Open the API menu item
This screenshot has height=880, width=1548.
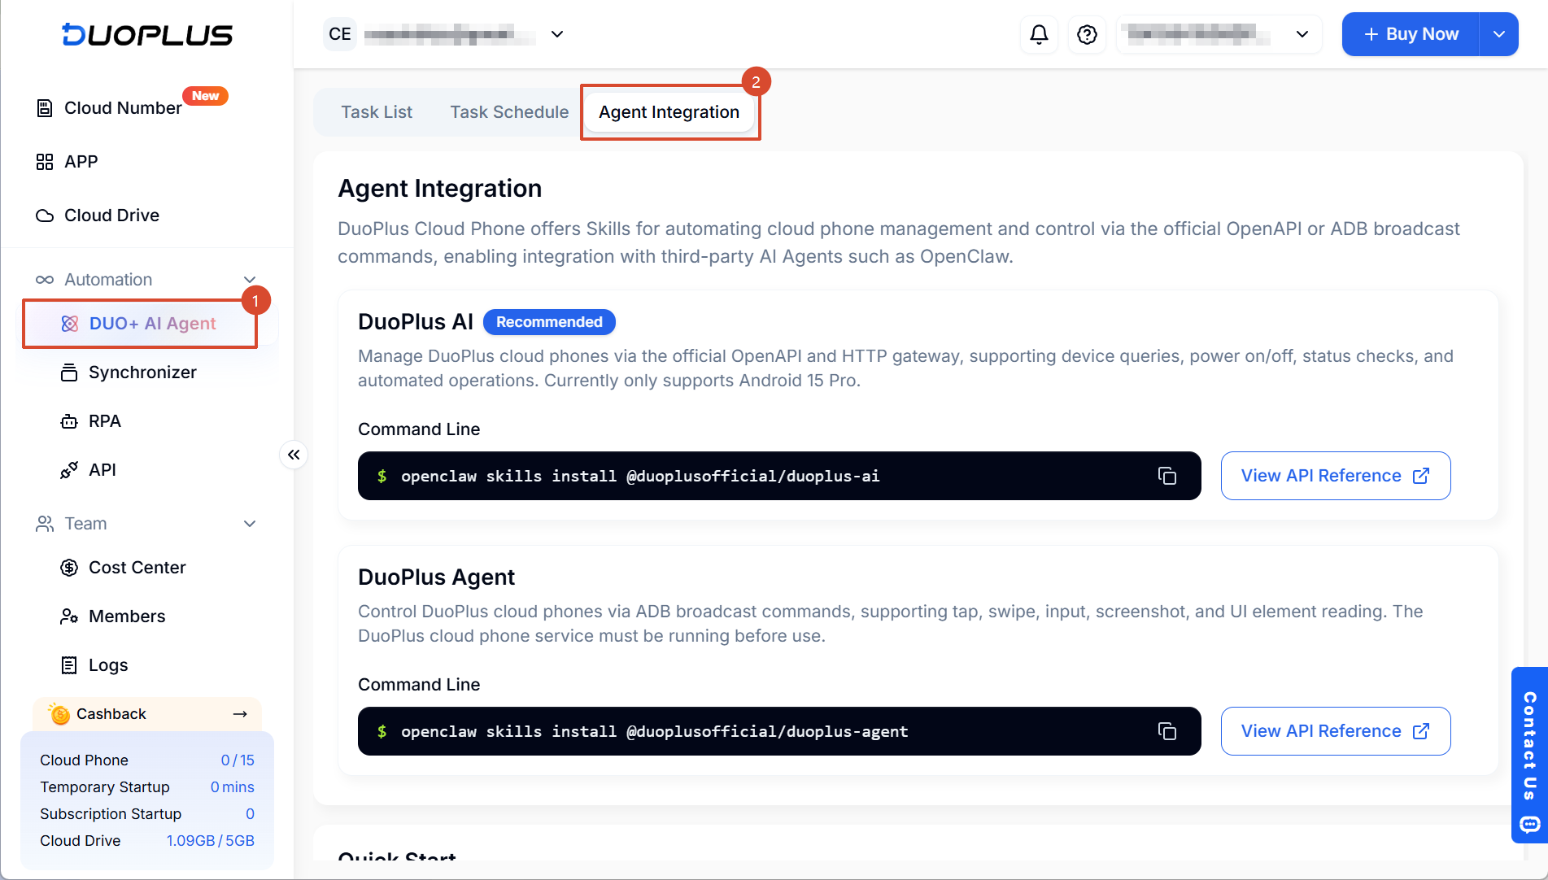coord(102,470)
